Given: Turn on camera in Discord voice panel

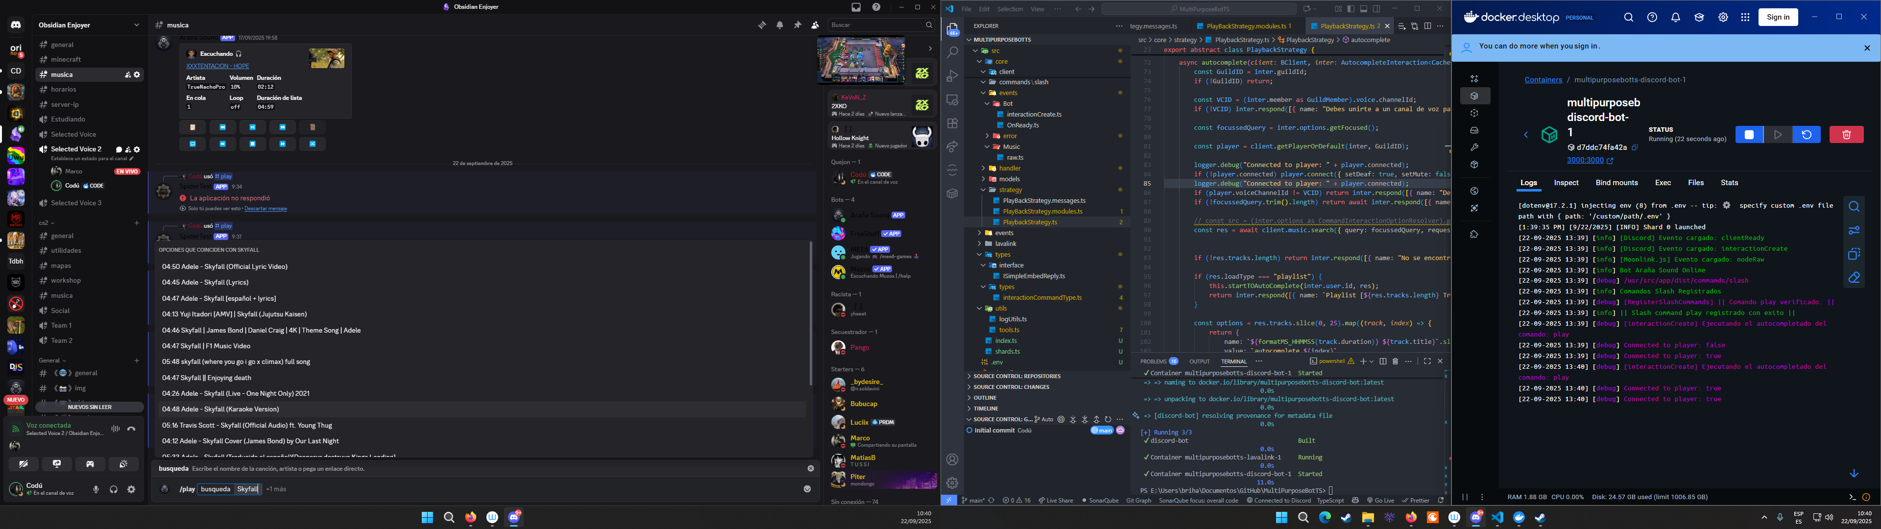Looking at the screenshot, I should pos(24,464).
